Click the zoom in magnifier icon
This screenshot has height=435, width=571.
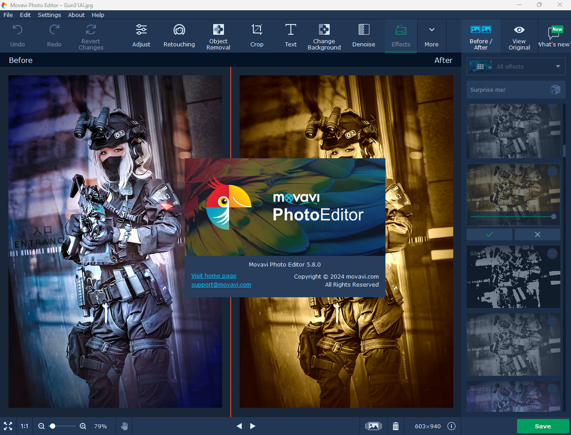(x=83, y=426)
